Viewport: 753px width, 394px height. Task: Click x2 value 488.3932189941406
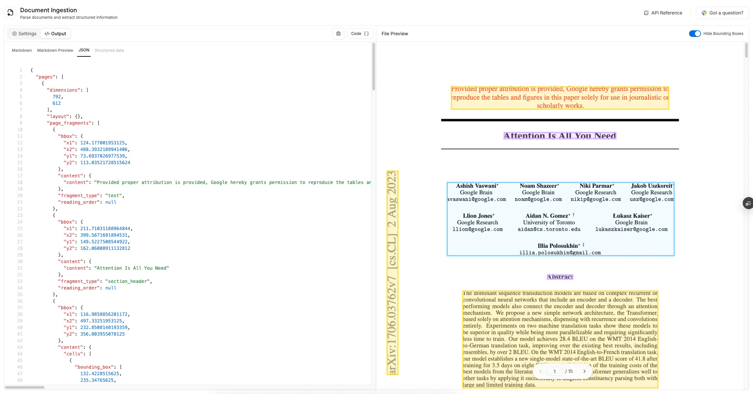tap(104, 149)
